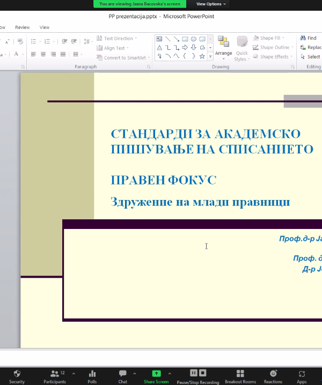The height and width of the screenshot is (385, 322).
Task: Click the Apps icon
Action: pyautogui.click(x=302, y=375)
